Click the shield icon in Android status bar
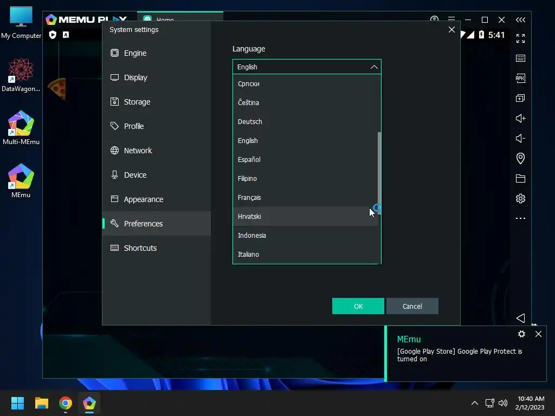The width and height of the screenshot is (555, 416). (53, 35)
